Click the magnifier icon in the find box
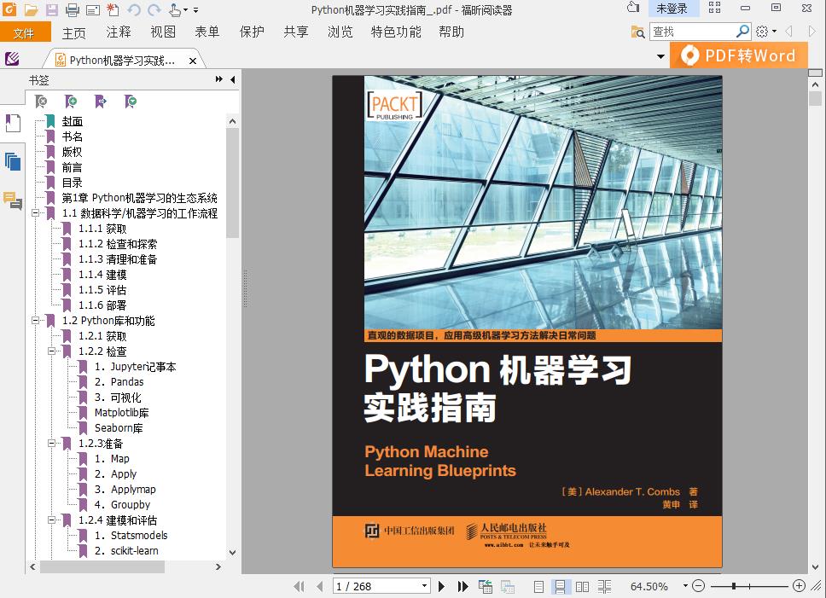Viewport: 826px width, 598px height. (742, 31)
